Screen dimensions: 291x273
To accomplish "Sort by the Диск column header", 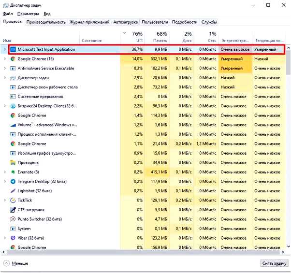I will 182,37.
